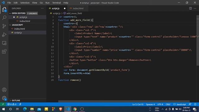Open Brave browser from taskbar
199x112 pixels.
[61, 109]
